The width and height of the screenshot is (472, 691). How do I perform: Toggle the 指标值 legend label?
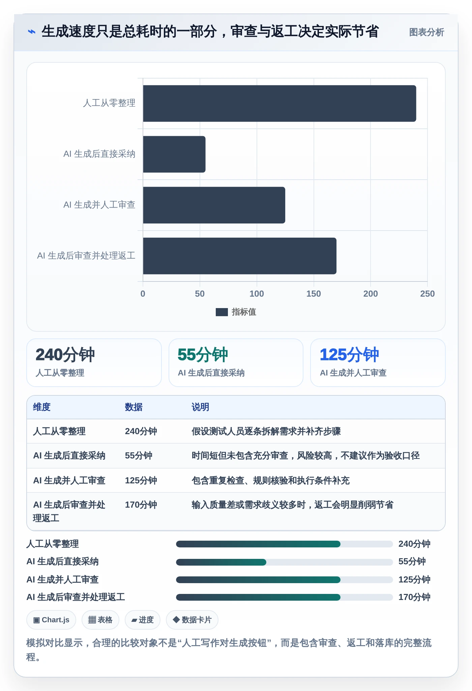click(x=244, y=312)
